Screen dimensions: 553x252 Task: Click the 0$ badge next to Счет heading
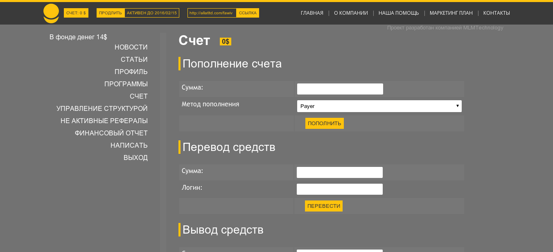[x=226, y=42]
